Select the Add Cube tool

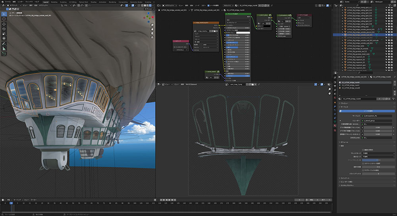[x=4, y=54]
